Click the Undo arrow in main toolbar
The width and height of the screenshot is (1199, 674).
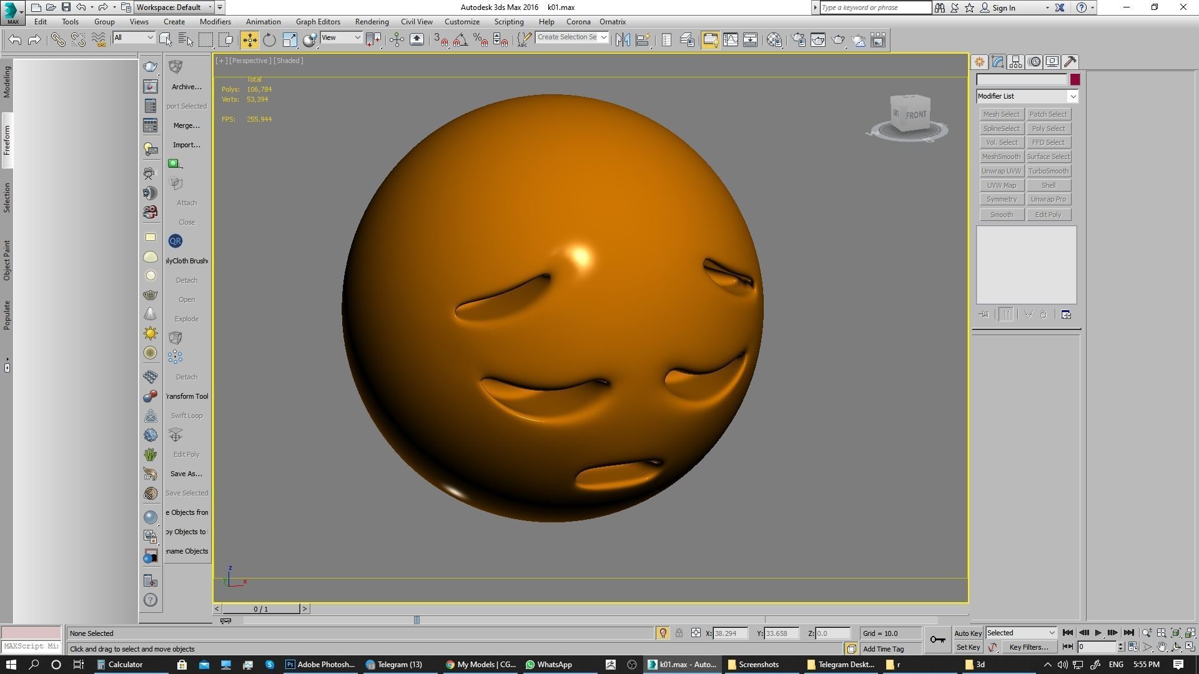click(x=15, y=40)
